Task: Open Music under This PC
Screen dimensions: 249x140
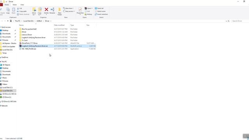Action: click(x=4, y=78)
